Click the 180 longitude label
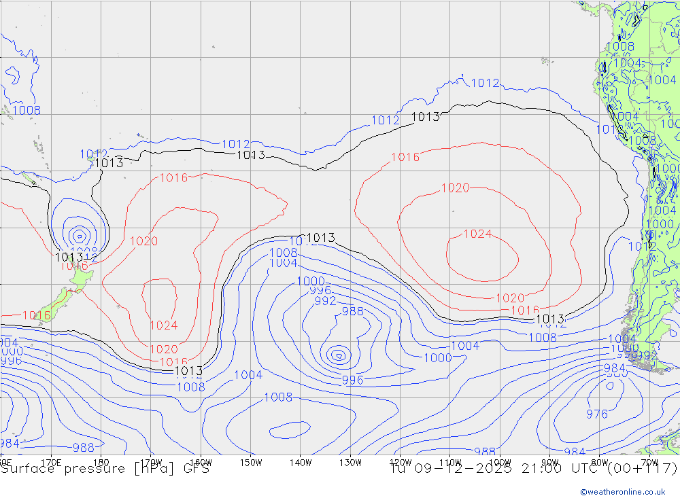Viewport: 680px width, 498px height. click(101, 463)
